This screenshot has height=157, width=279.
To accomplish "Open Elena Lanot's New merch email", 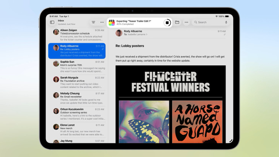I will point(78,130).
